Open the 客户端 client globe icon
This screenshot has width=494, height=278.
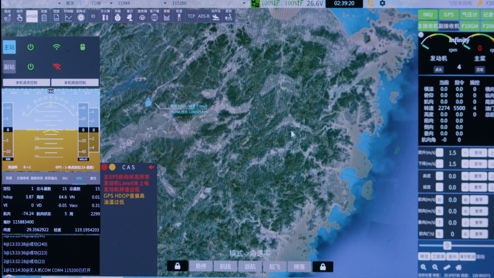[154, 16]
